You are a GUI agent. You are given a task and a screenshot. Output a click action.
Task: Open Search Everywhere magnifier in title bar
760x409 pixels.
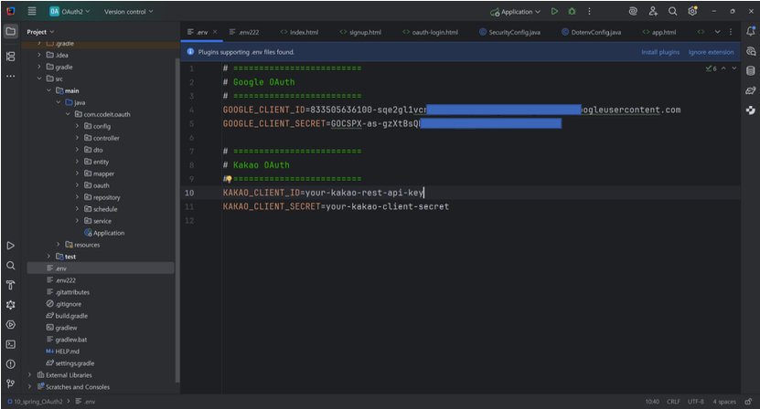(673, 11)
